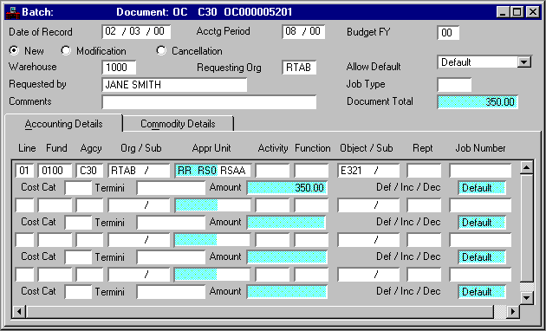Click the Object / Sub field E321
This screenshot has width=546, height=331.
tap(368, 171)
